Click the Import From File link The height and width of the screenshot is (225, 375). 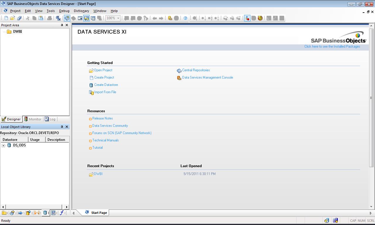(x=105, y=92)
